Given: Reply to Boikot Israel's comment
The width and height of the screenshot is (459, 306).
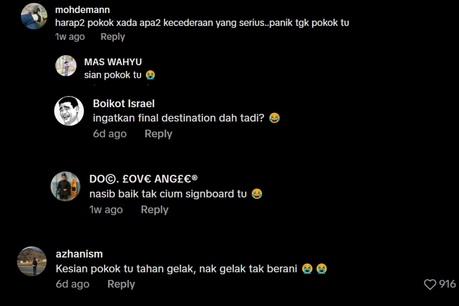Looking at the screenshot, I should tap(158, 134).
